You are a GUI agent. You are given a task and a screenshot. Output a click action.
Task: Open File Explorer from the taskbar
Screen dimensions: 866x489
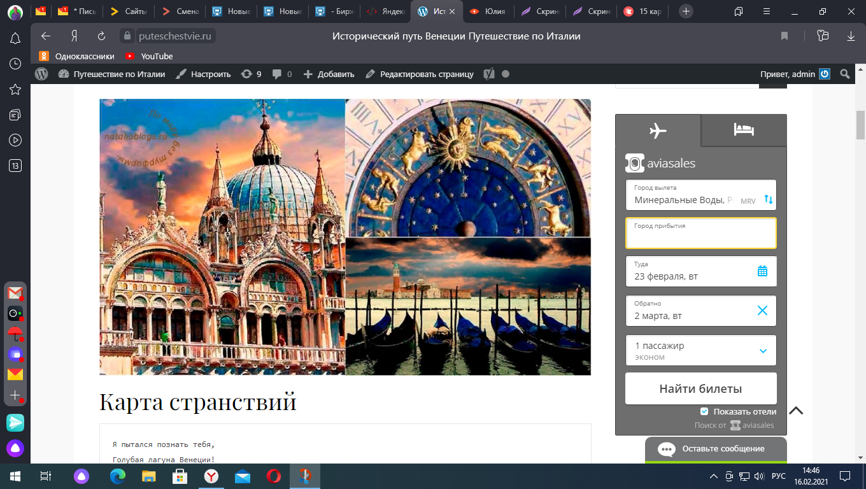[149, 476]
